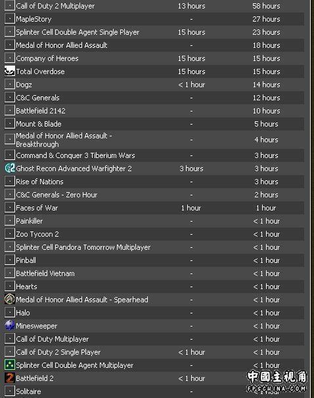Click the placeholder icon beside Solitaire
This screenshot has width=314, height=398.
(x=10, y=391)
